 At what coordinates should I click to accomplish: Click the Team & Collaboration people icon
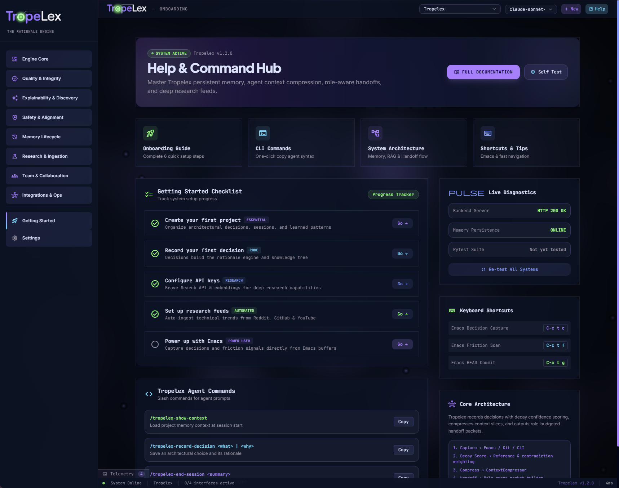click(15, 176)
